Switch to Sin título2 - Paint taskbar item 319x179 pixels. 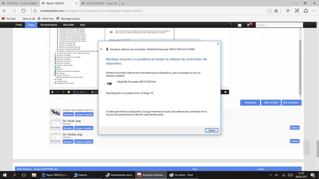183,175
